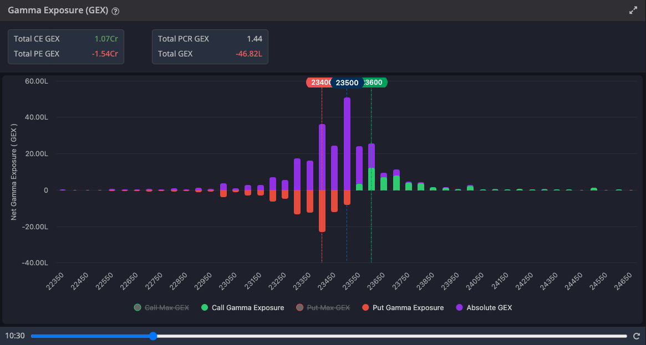The image size is (646, 345).
Task: Select the red 23400 strike marker label
Action: (318, 83)
